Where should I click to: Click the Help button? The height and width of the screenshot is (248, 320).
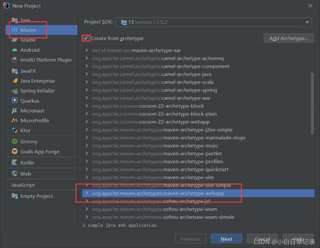tap(298, 239)
